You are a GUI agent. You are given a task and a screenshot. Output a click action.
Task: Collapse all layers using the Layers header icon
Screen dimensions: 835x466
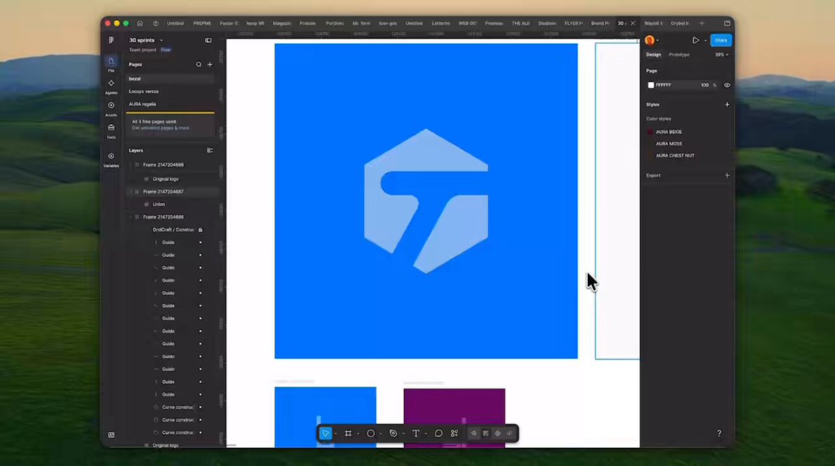click(210, 150)
